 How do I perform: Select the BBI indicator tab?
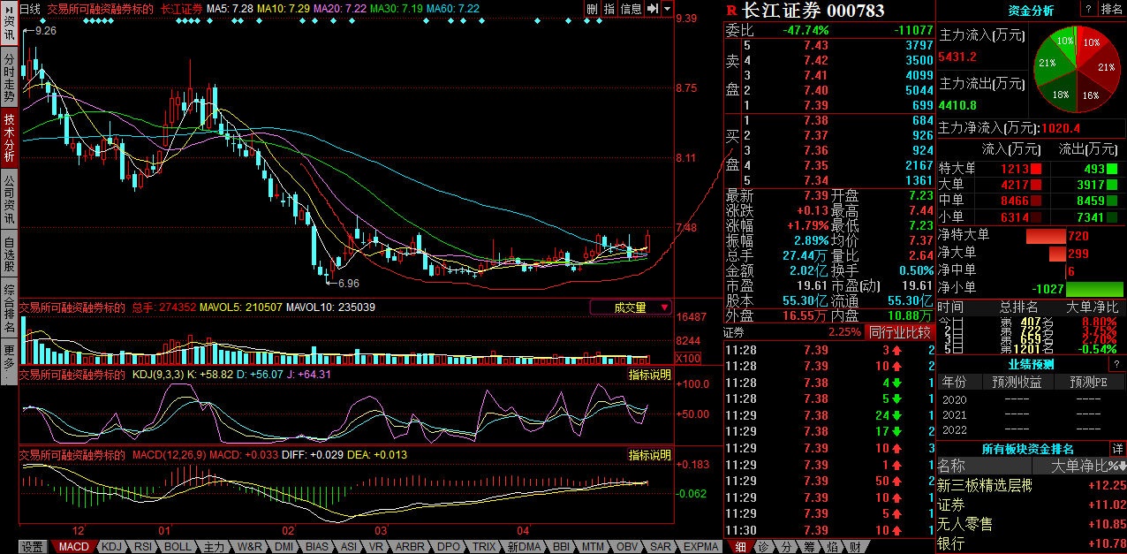pyautogui.click(x=563, y=547)
